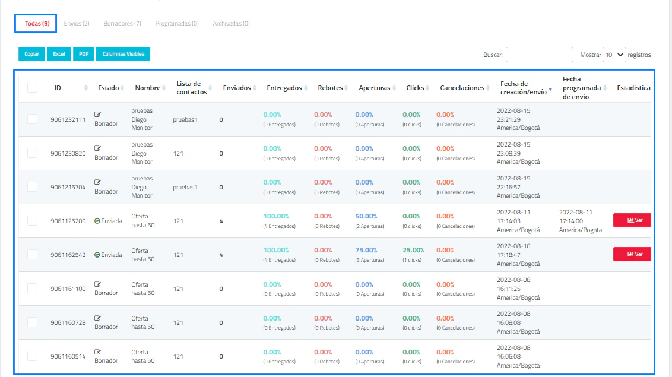Screen dimensions: 672x377
Task: Toggle the select-all checkbox in table header
Action: coord(32,88)
